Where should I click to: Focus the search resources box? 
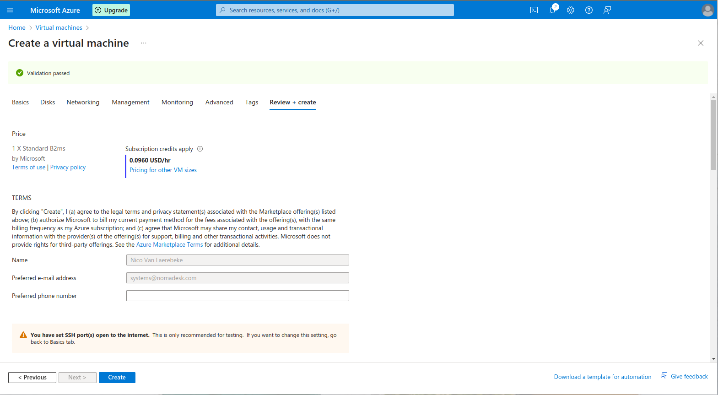coord(335,10)
